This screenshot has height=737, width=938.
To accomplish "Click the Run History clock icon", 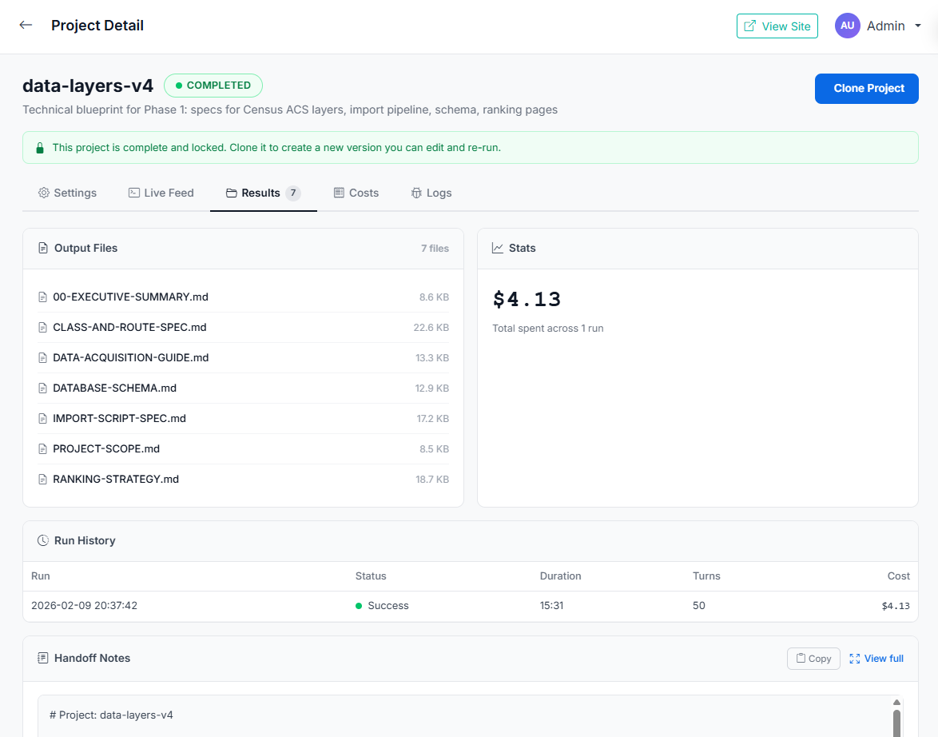I will point(43,541).
